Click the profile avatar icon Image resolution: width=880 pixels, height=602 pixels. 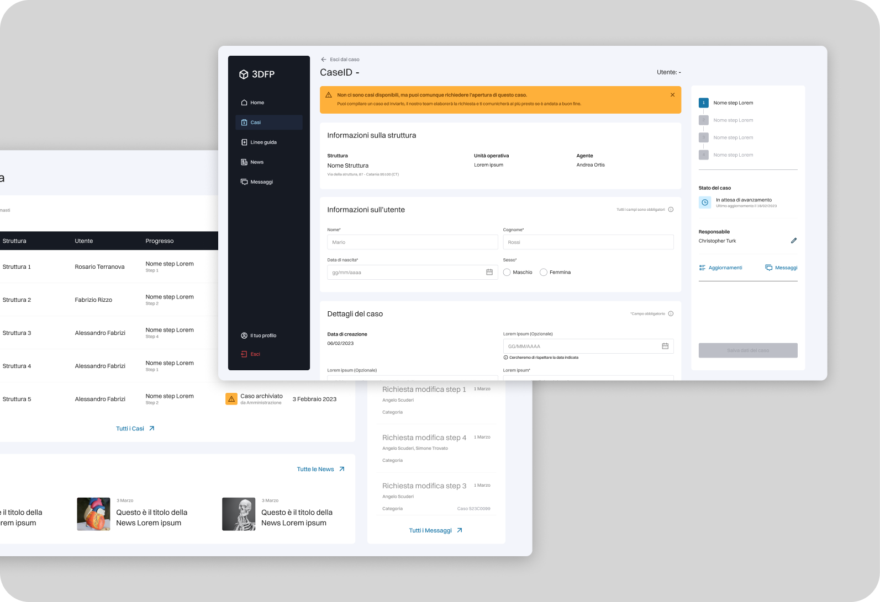tap(244, 335)
